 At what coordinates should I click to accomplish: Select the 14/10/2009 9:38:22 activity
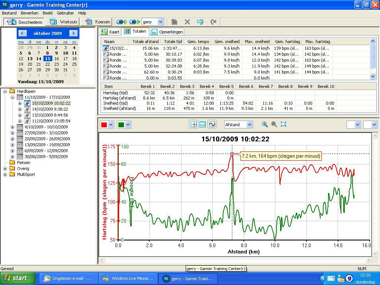click(x=50, y=109)
